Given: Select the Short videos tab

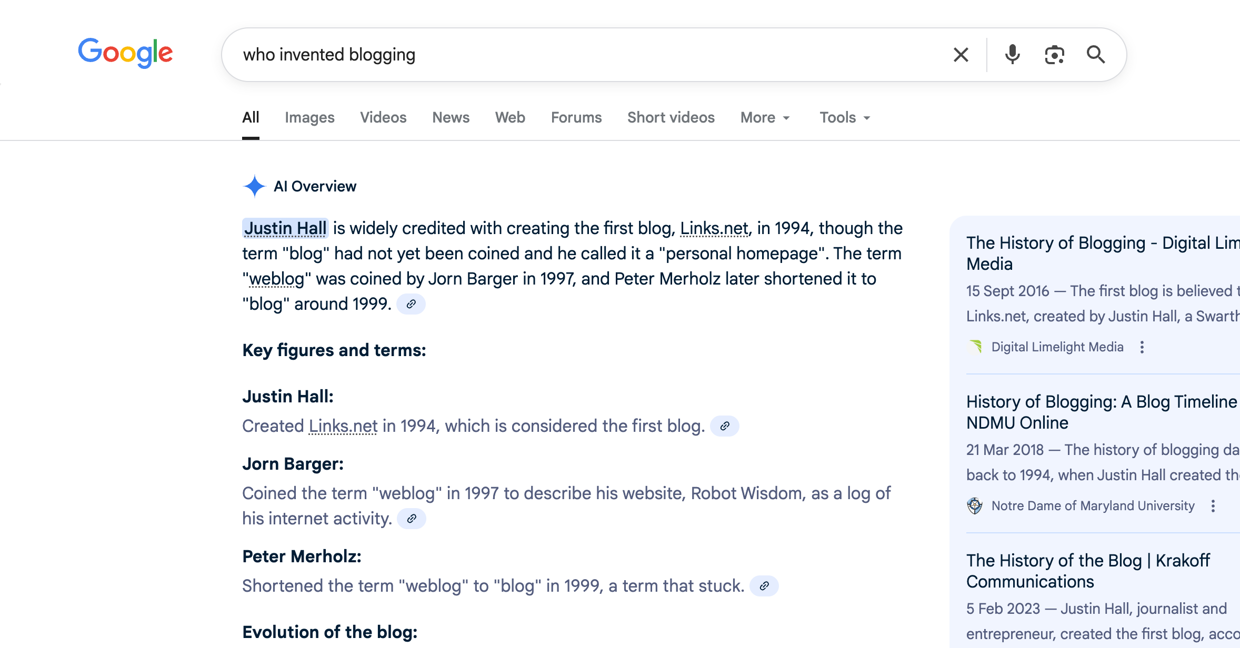Looking at the screenshot, I should 671,118.
